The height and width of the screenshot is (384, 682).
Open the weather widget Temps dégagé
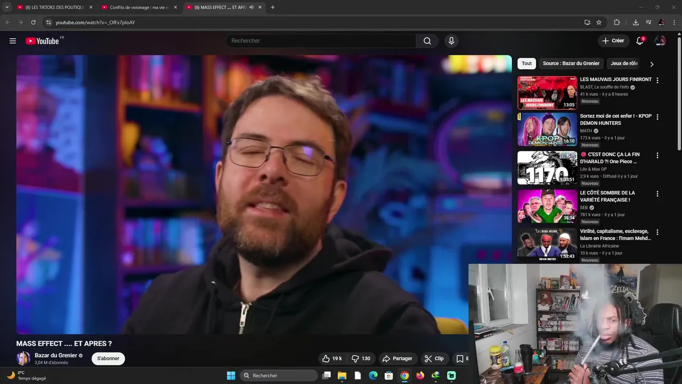[x=27, y=375]
